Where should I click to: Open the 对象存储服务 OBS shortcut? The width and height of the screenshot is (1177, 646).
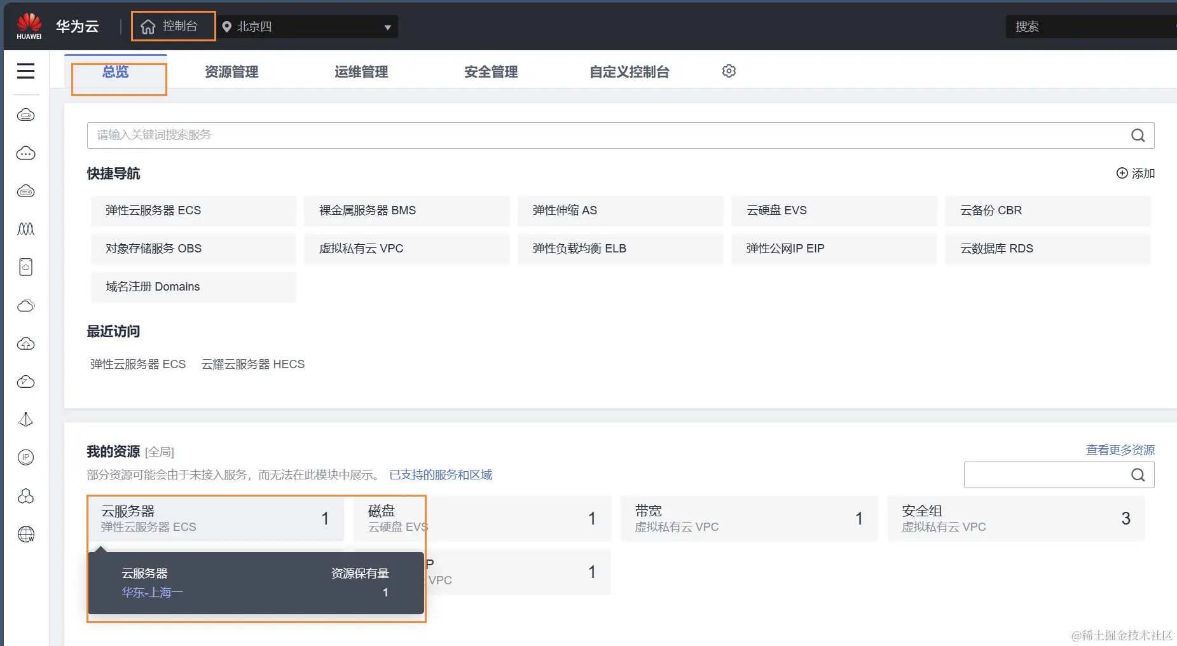193,249
